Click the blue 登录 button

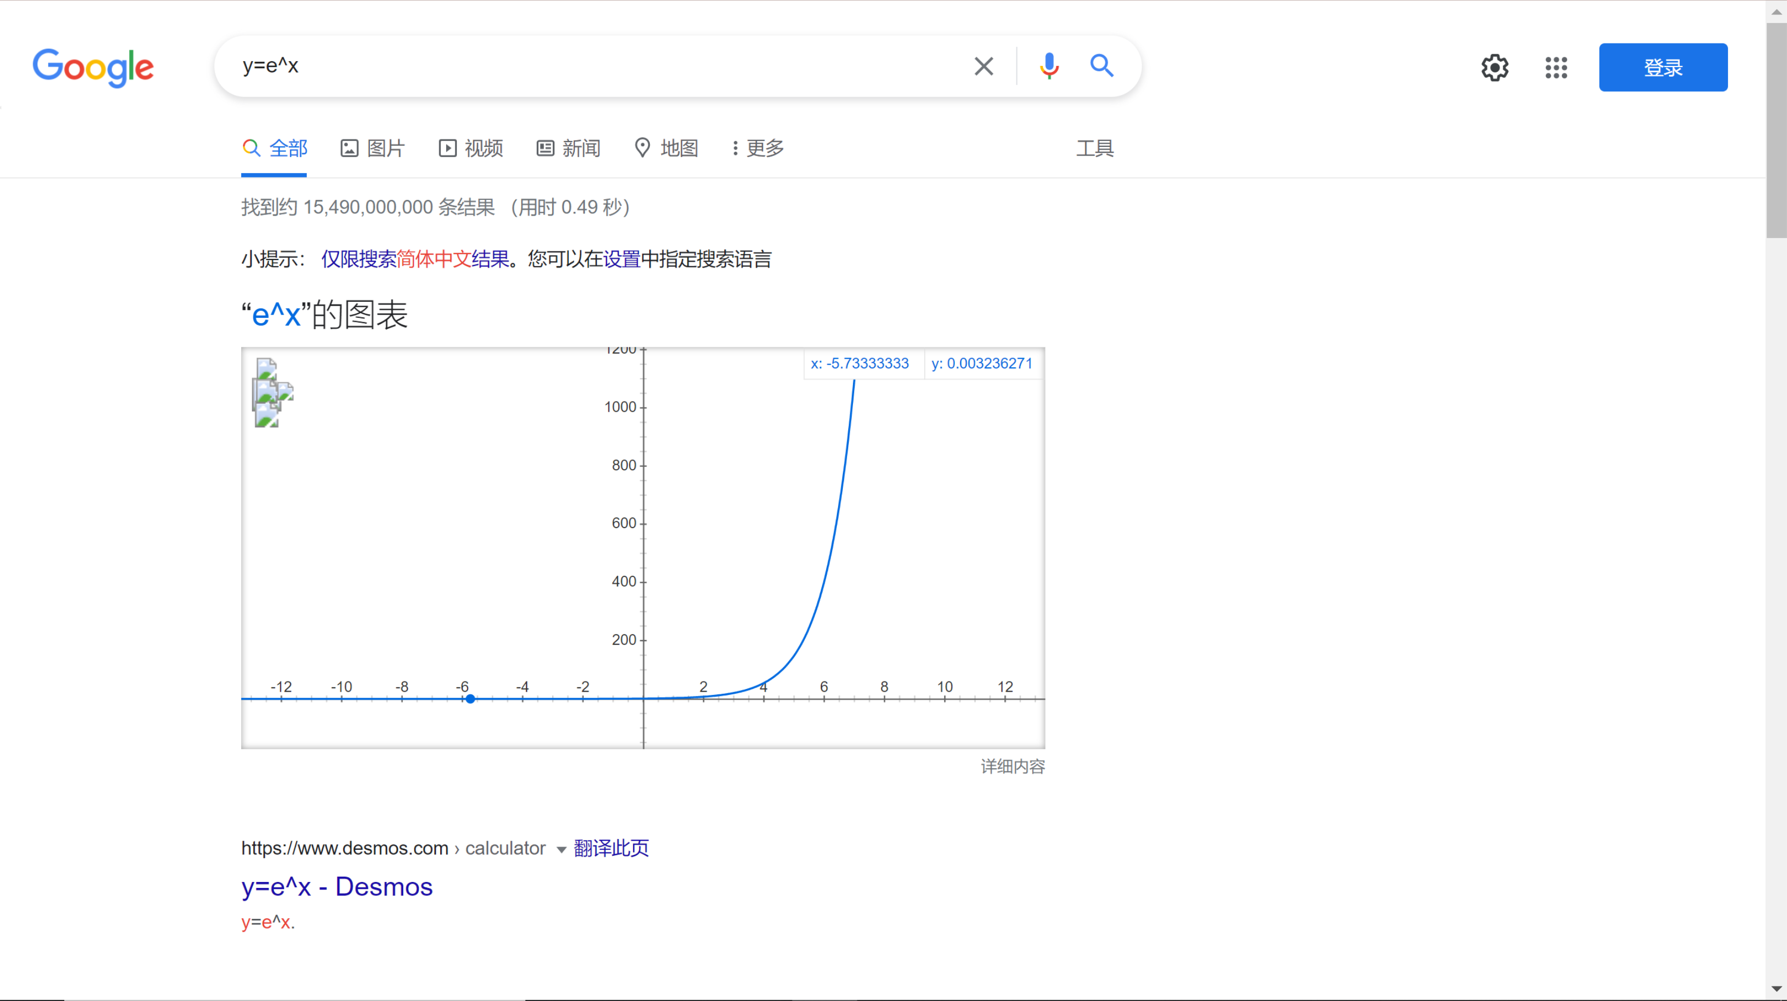click(1663, 68)
